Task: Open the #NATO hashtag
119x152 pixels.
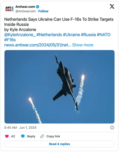Action: pyautogui.click(x=104, y=35)
